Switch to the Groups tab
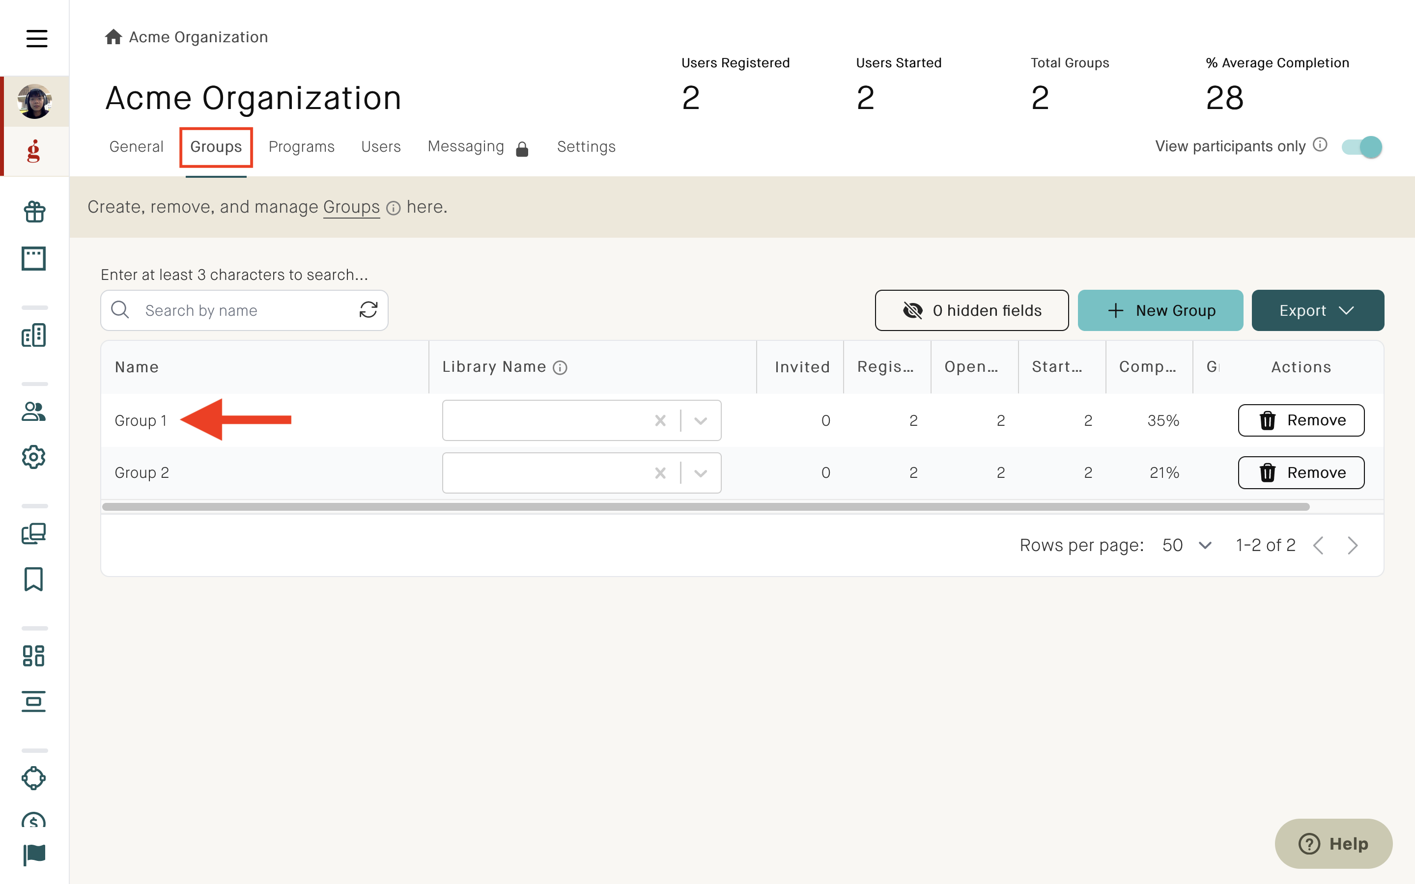The image size is (1415, 884). pyautogui.click(x=216, y=147)
